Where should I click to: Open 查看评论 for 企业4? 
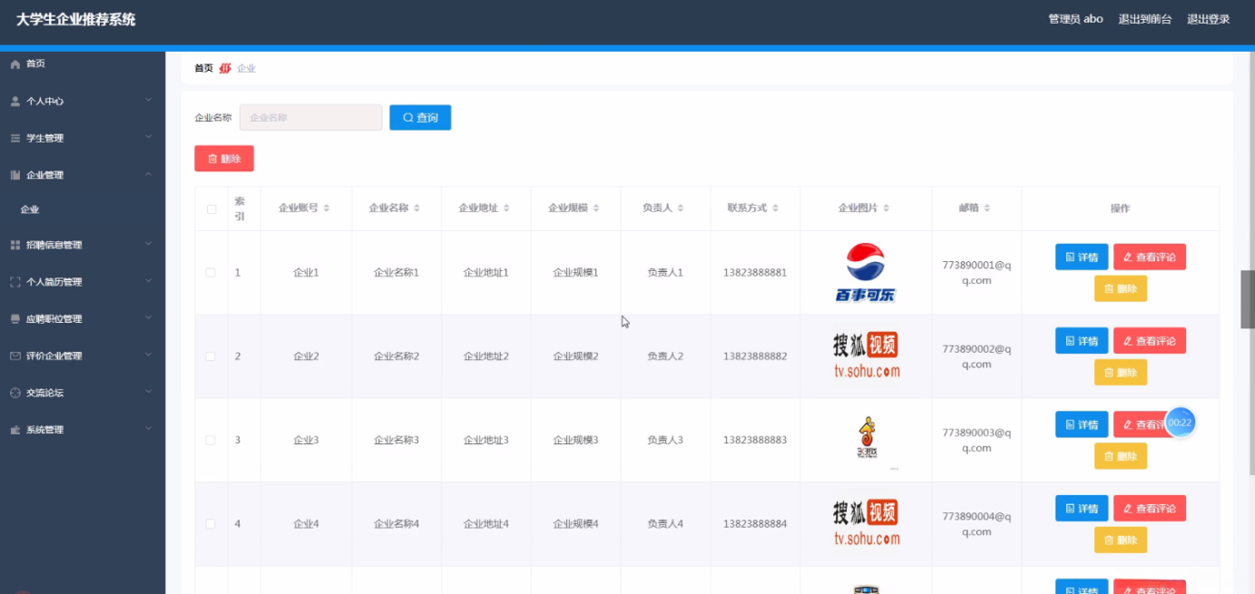[1150, 509]
